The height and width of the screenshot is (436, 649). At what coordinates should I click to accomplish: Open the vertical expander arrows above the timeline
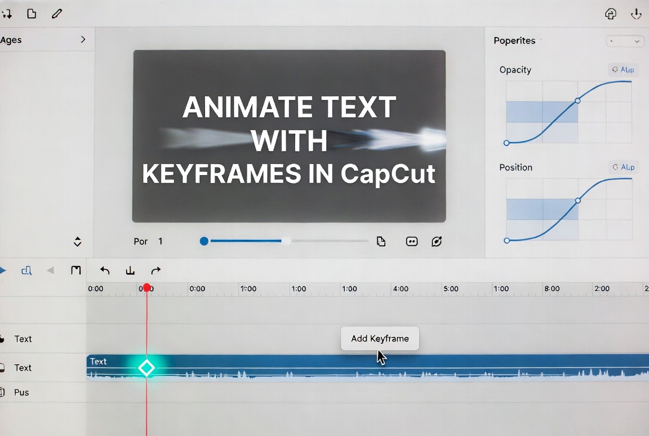click(x=78, y=241)
